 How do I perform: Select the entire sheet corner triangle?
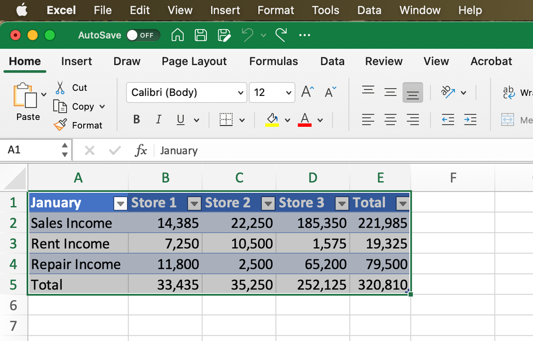click(x=15, y=178)
